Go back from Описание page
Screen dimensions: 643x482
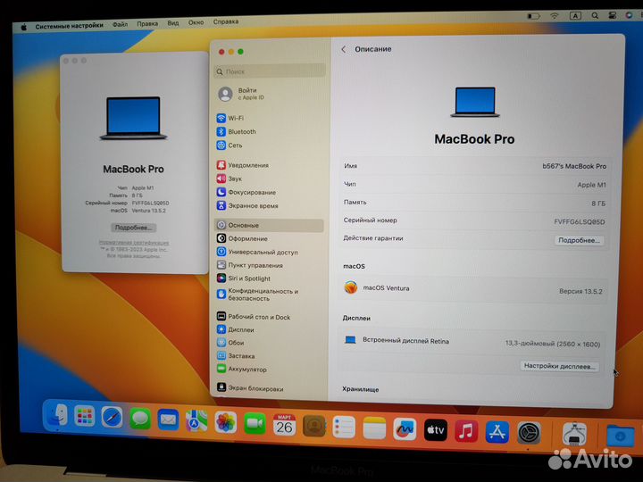click(344, 49)
